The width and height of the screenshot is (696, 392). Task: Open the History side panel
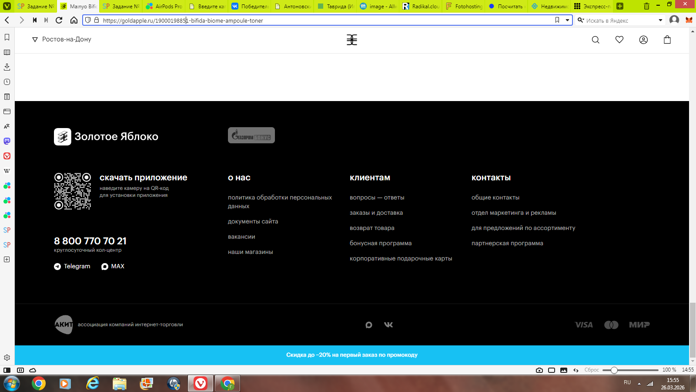coord(7,82)
